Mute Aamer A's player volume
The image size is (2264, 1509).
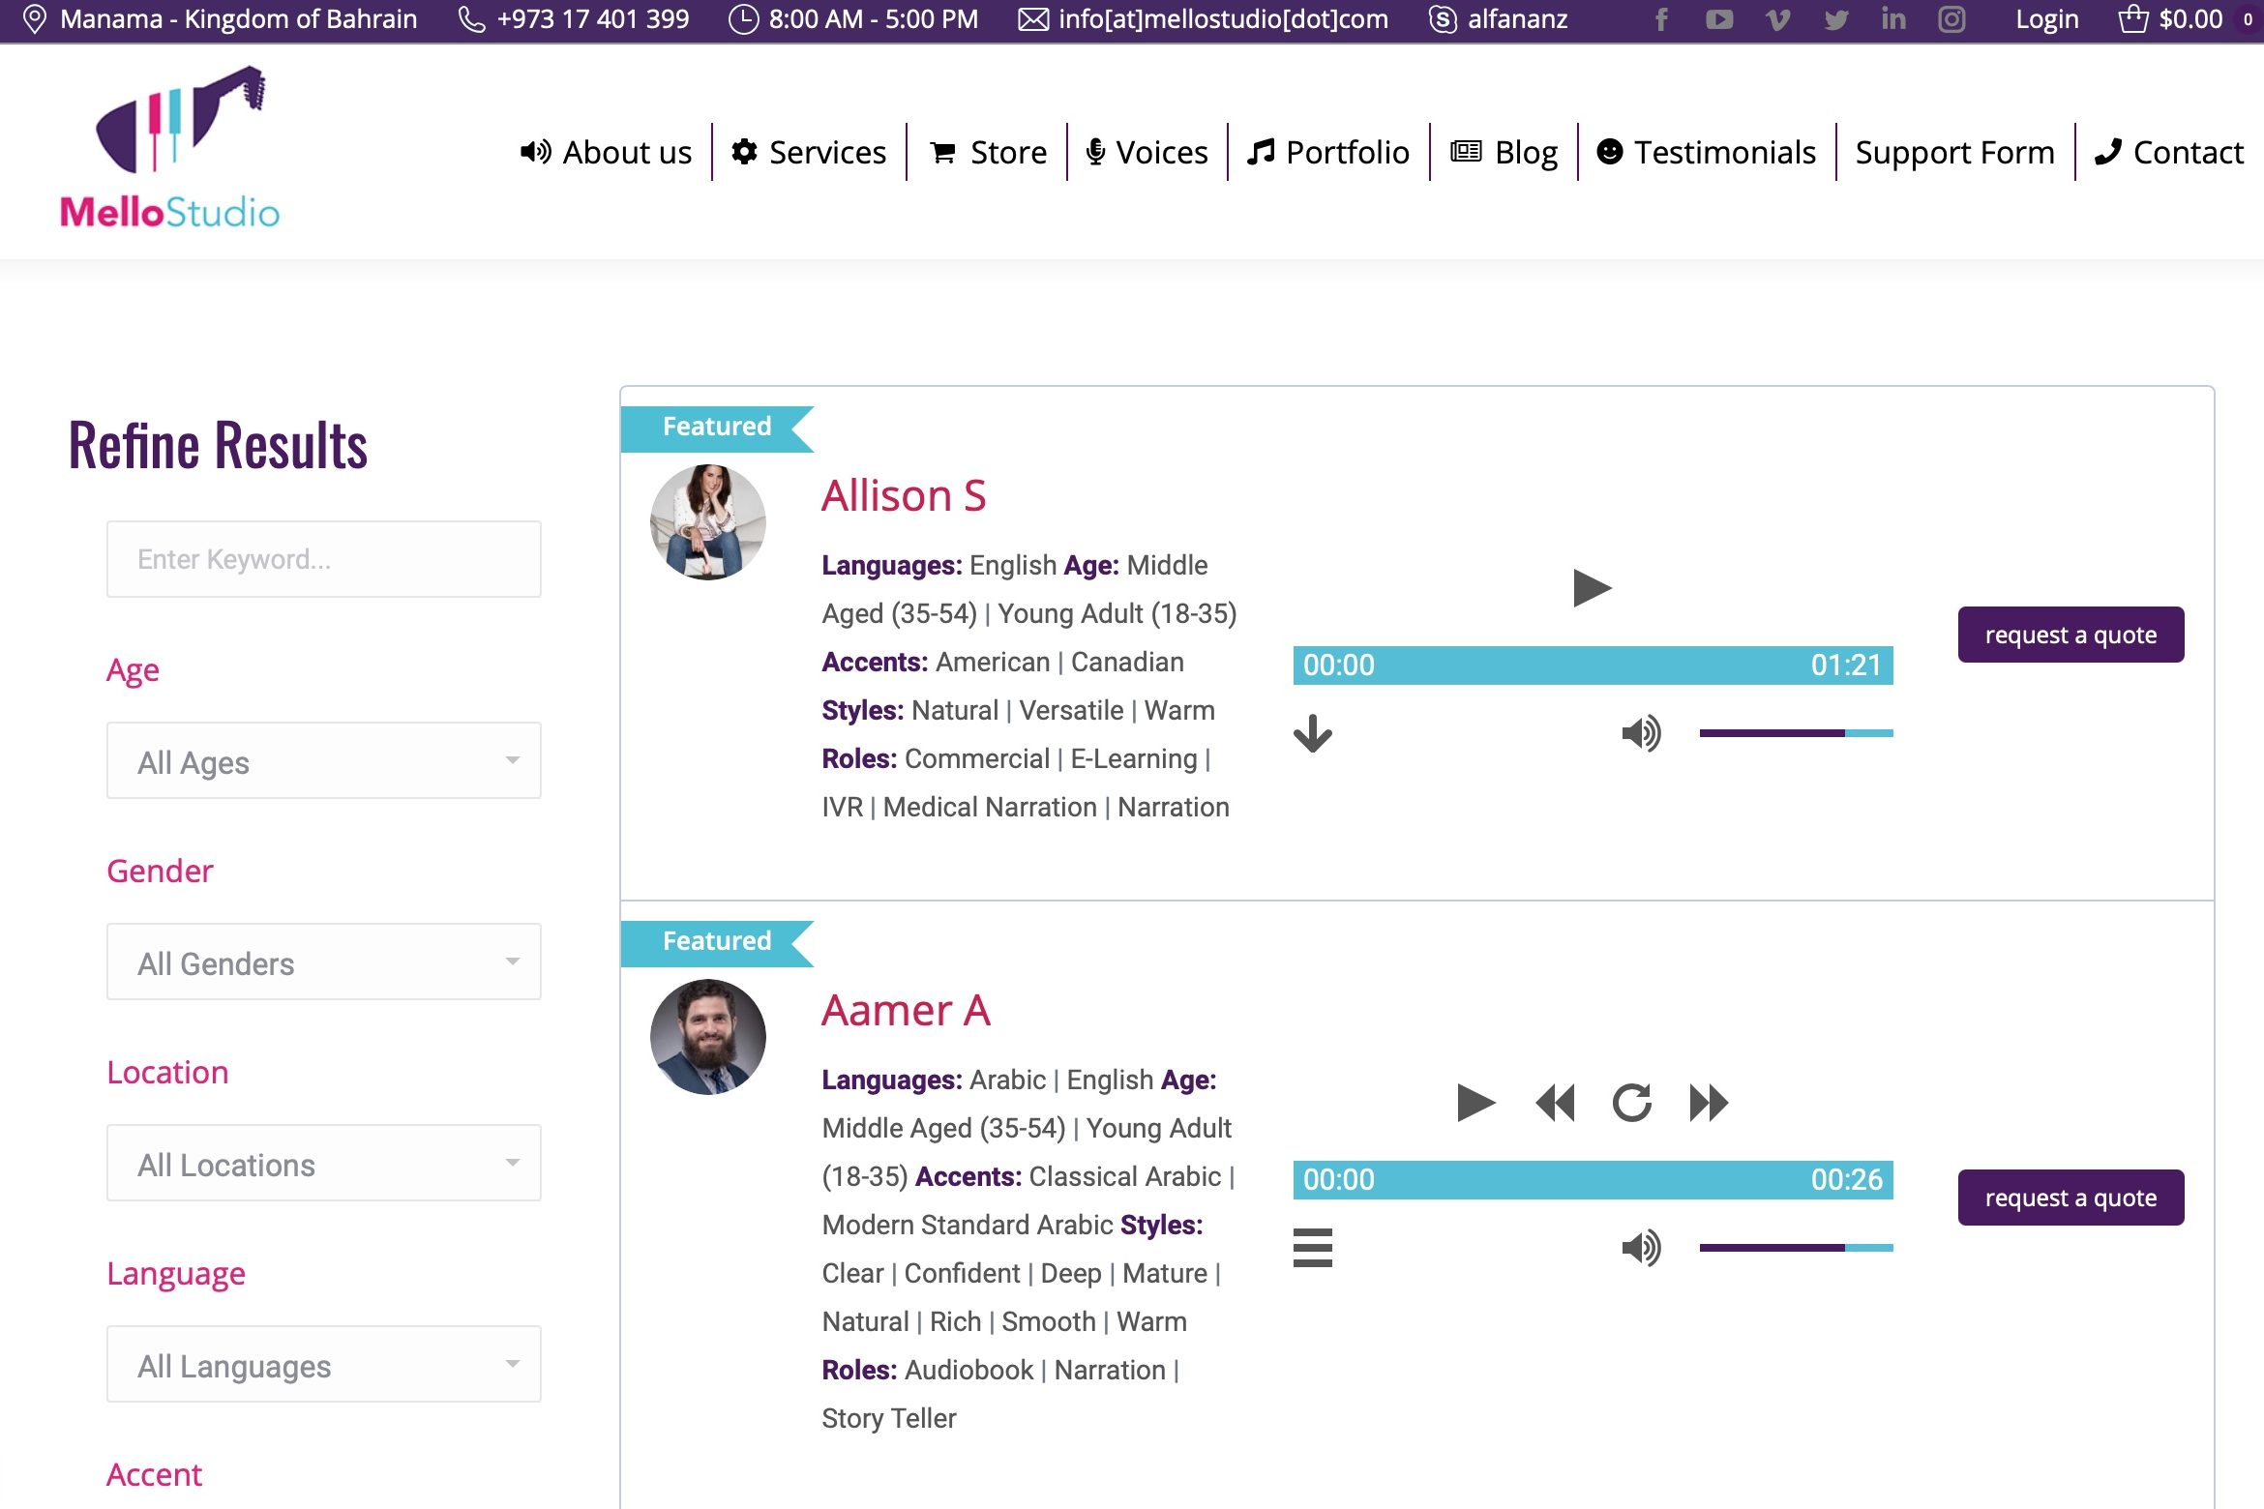[x=1642, y=1248]
